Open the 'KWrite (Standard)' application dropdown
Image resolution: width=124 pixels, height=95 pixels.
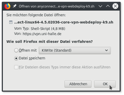pos(75,50)
